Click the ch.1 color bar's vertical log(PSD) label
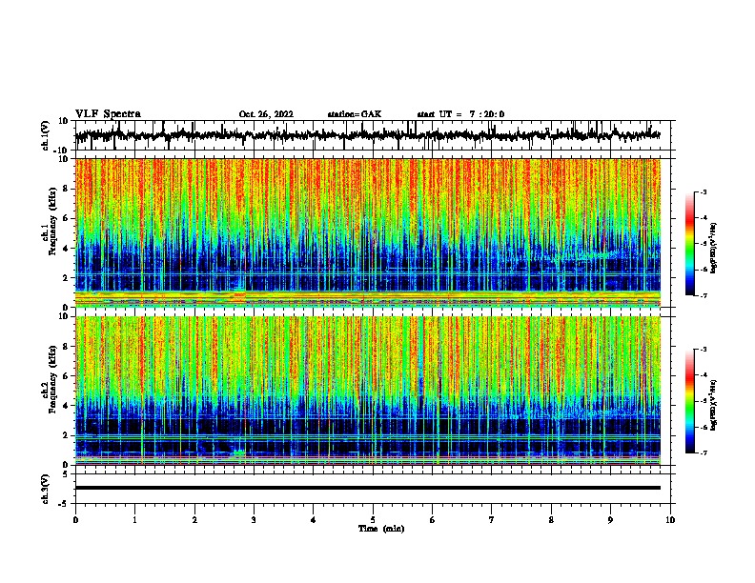The width and height of the screenshot is (755, 583). [x=714, y=249]
